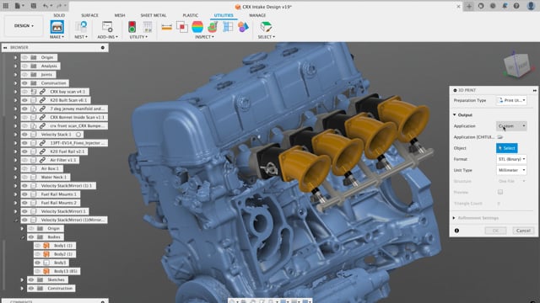Screen dimensions: 540x303
Task: Toggle the Preview checkbox
Action: (500, 192)
